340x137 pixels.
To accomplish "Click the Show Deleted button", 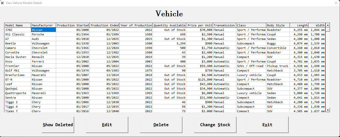I will pyautogui.click(x=58, y=125).
